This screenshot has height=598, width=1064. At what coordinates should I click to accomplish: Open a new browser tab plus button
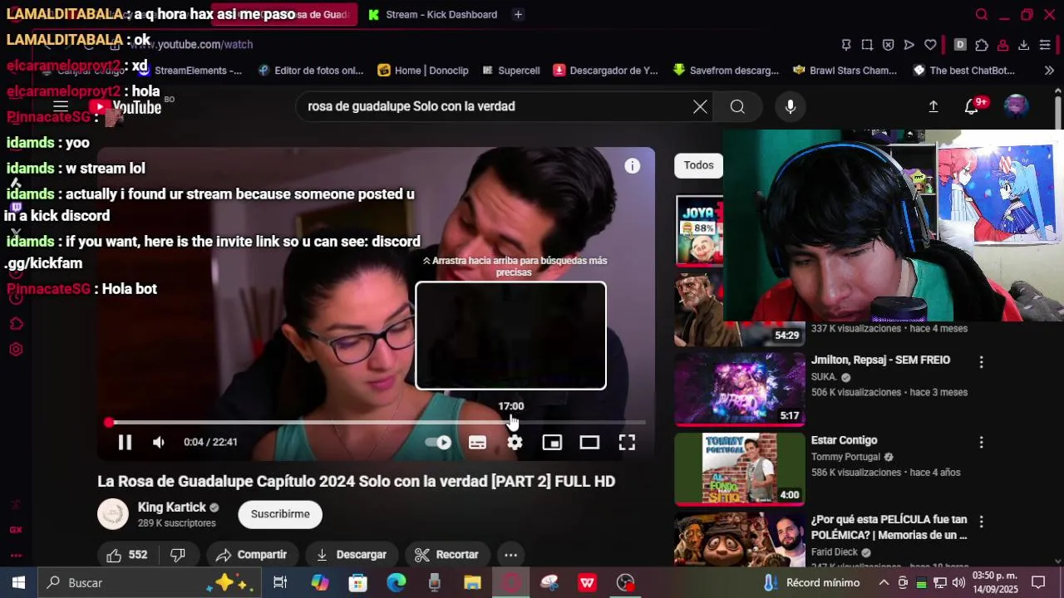pyautogui.click(x=518, y=14)
